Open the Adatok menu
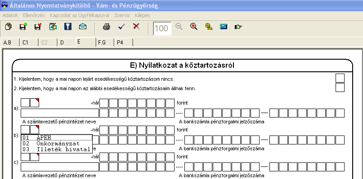This screenshot has width=363, height=179. [10, 15]
